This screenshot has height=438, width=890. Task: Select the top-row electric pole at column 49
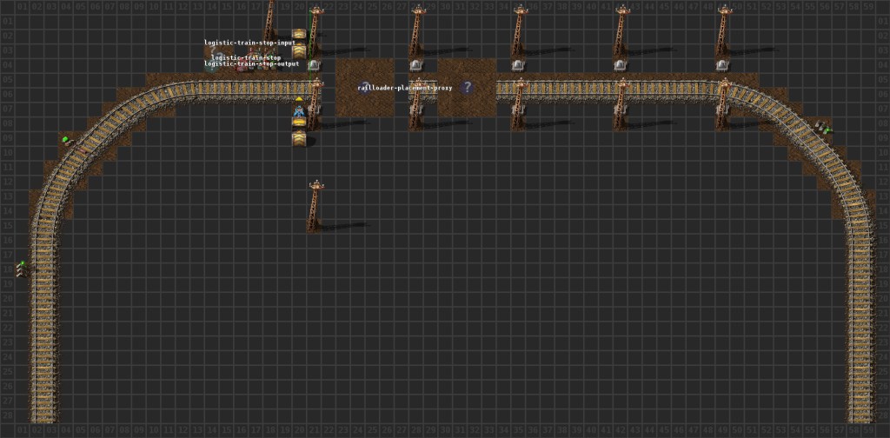coord(724,30)
